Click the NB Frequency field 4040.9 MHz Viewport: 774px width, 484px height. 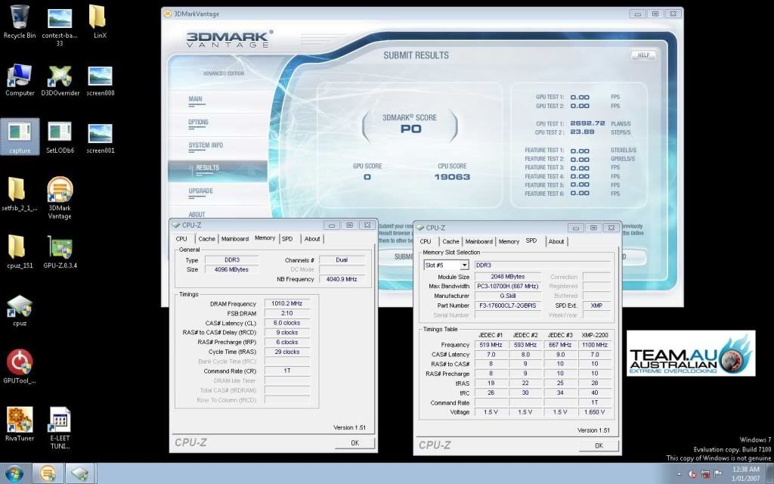point(342,279)
